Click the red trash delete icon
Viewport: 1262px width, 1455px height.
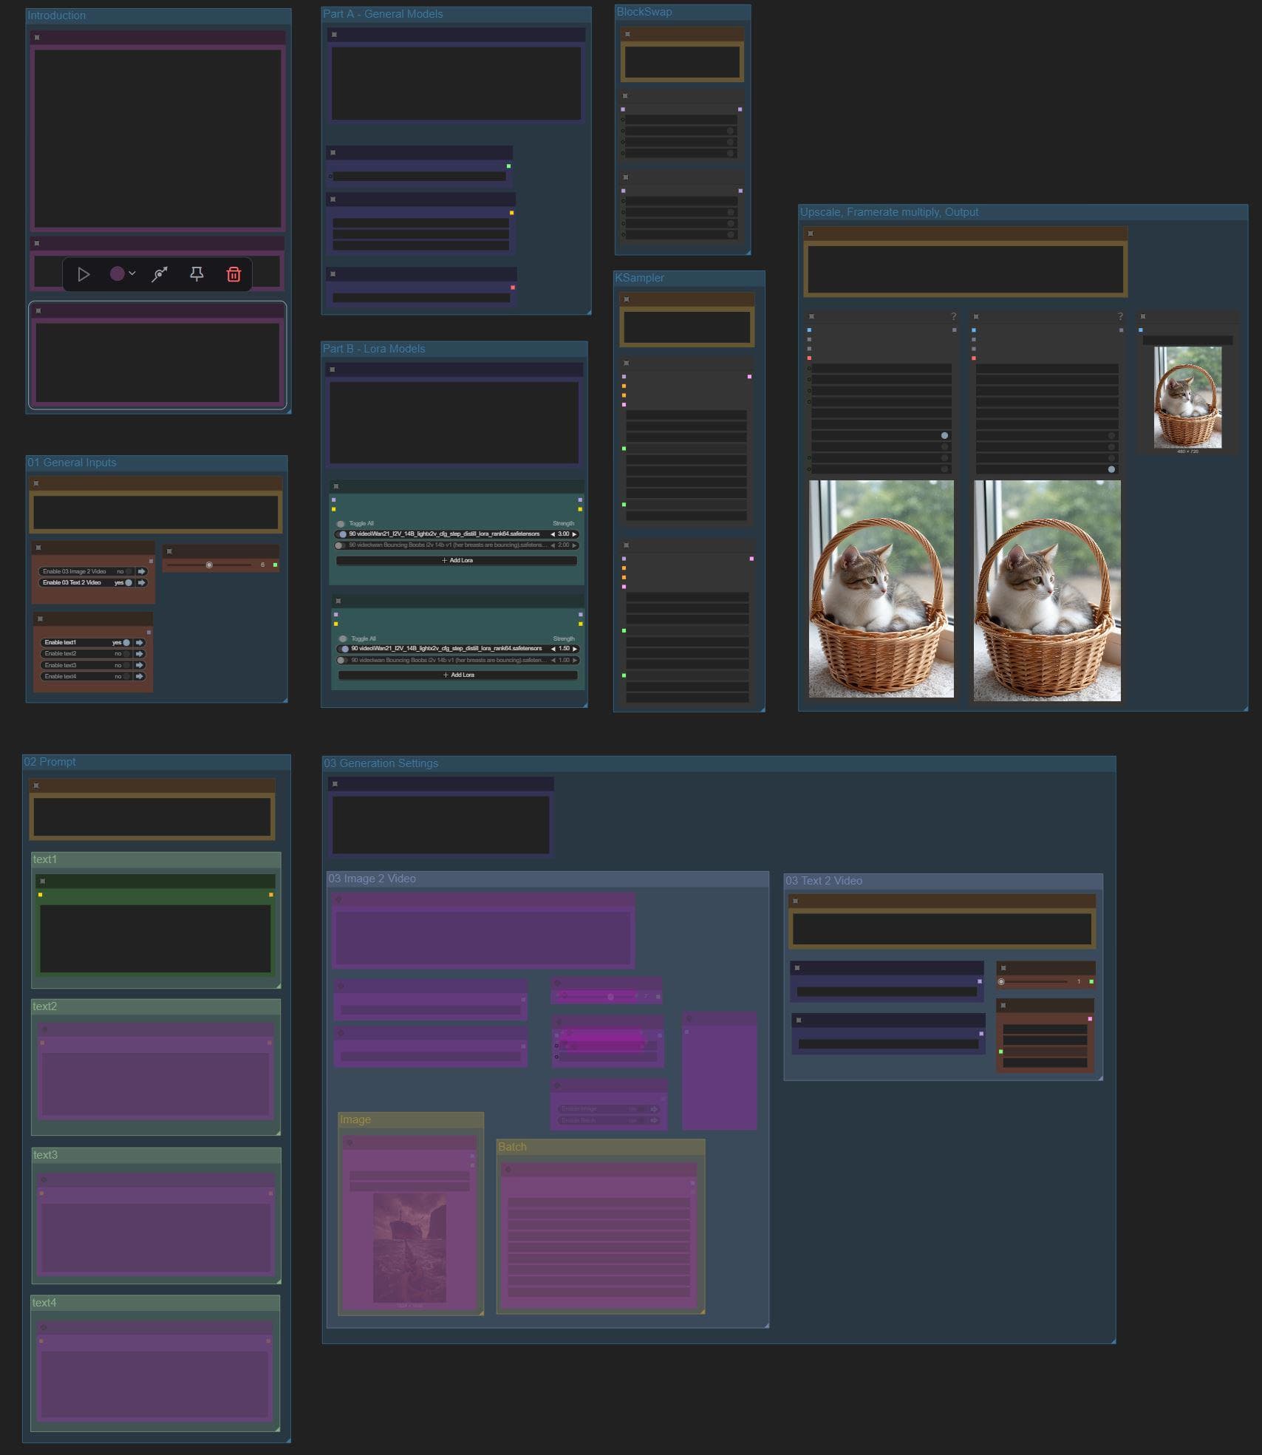click(233, 274)
